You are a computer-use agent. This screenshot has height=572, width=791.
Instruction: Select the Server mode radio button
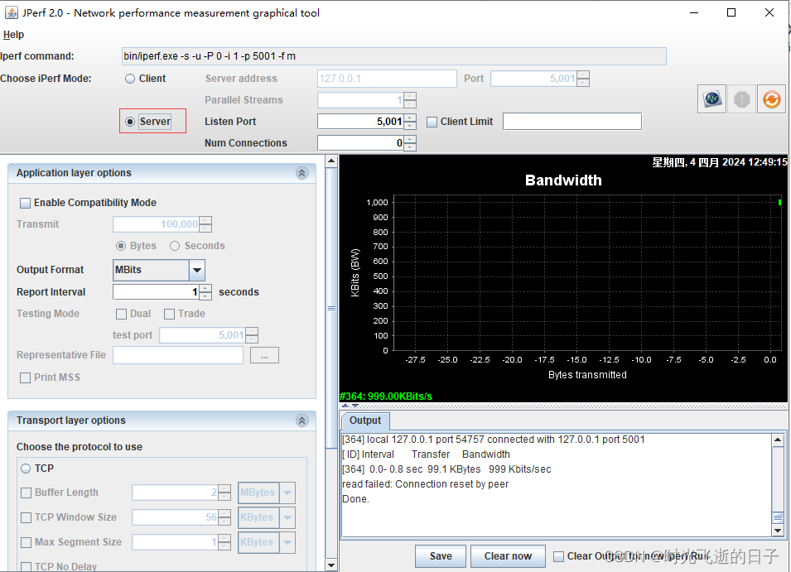(x=130, y=121)
